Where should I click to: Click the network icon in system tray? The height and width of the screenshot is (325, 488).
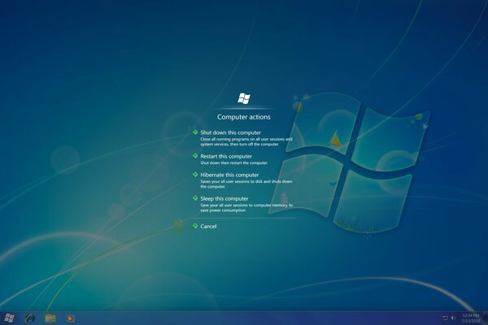[445, 317]
